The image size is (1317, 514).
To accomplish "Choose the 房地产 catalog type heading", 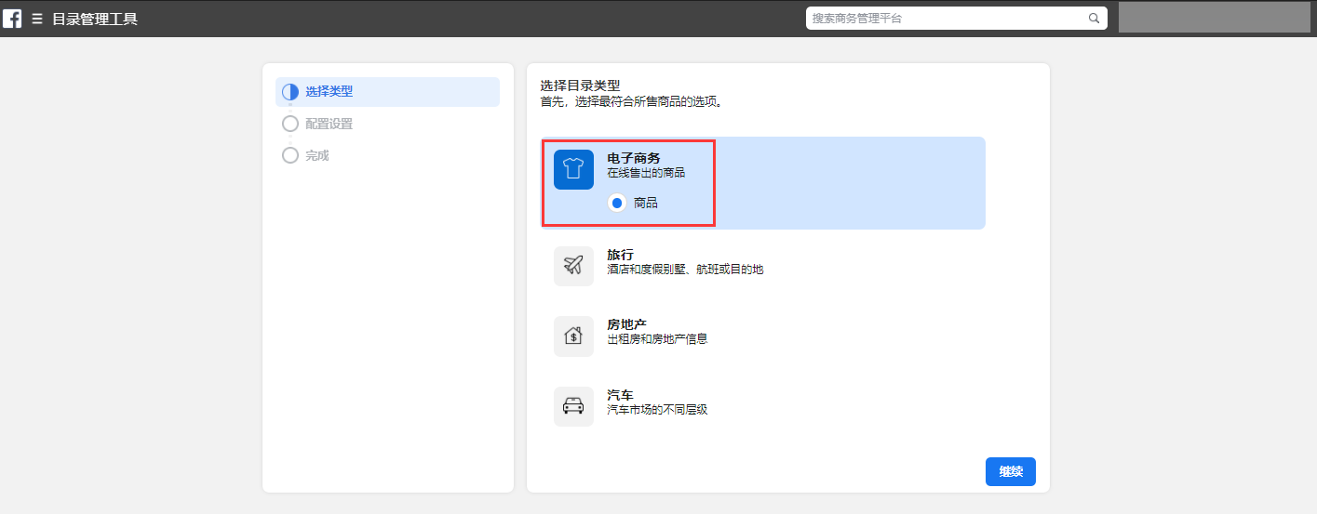I will click(x=626, y=324).
